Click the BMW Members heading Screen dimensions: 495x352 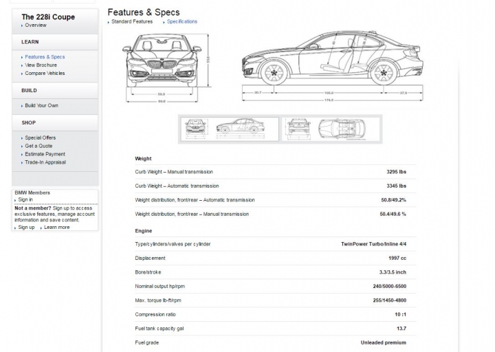point(32,192)
